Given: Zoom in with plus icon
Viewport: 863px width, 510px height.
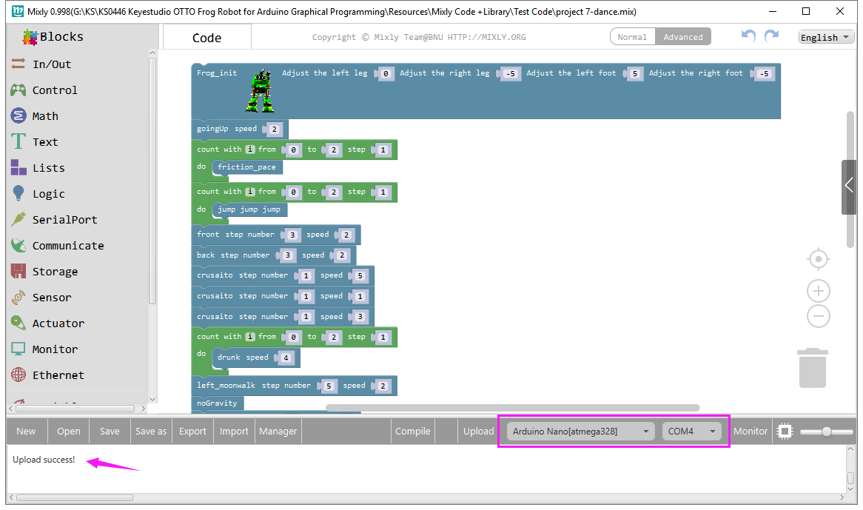Looking at the screenshot, I should tap(819, 290).
